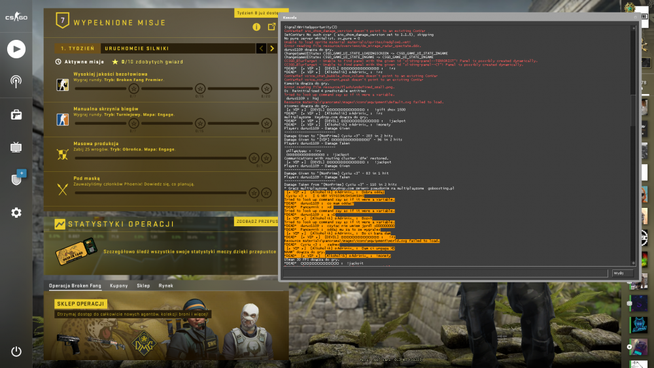Open the Watch TV icon
The width and height of the screenshot is (654, 368).
pyautogui.click(x=16, y=146)
